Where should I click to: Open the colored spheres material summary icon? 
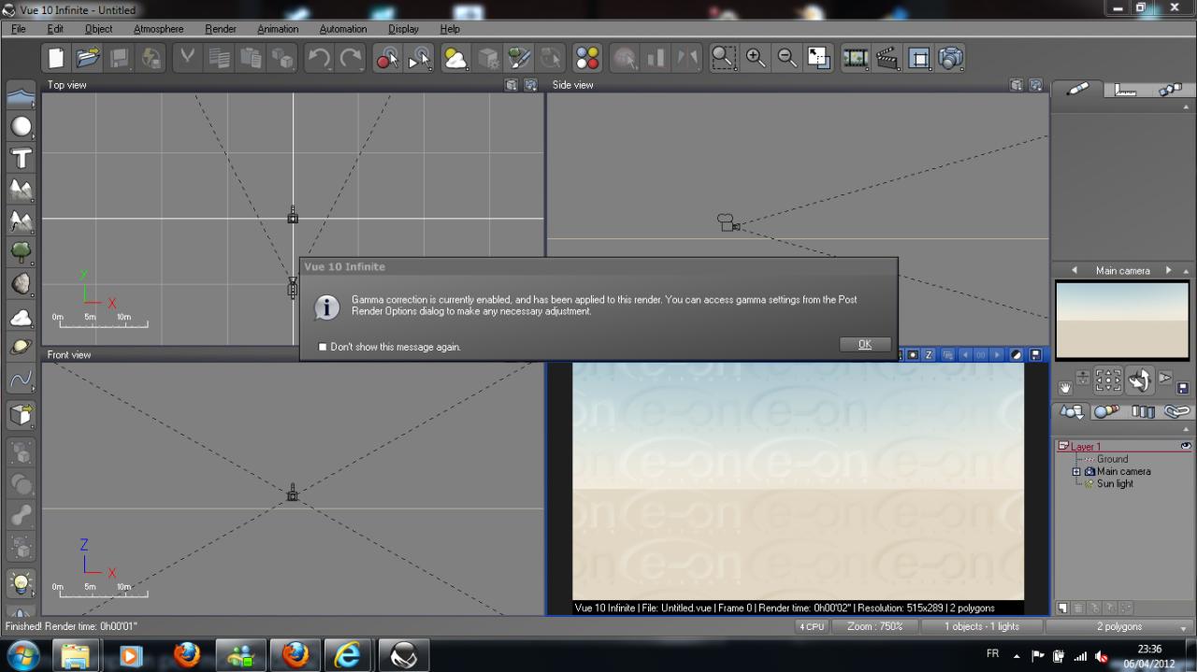586,58
